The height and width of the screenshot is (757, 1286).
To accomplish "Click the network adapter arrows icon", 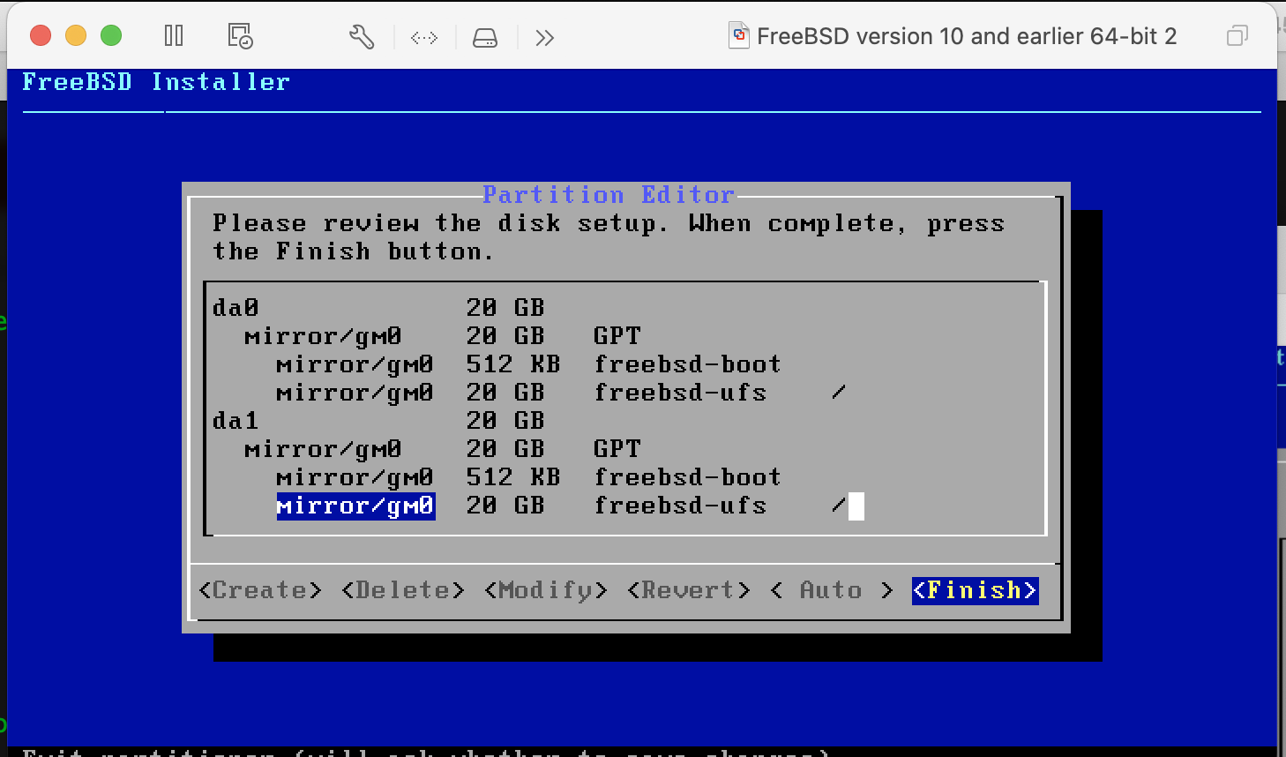I will tap(424, 37).
